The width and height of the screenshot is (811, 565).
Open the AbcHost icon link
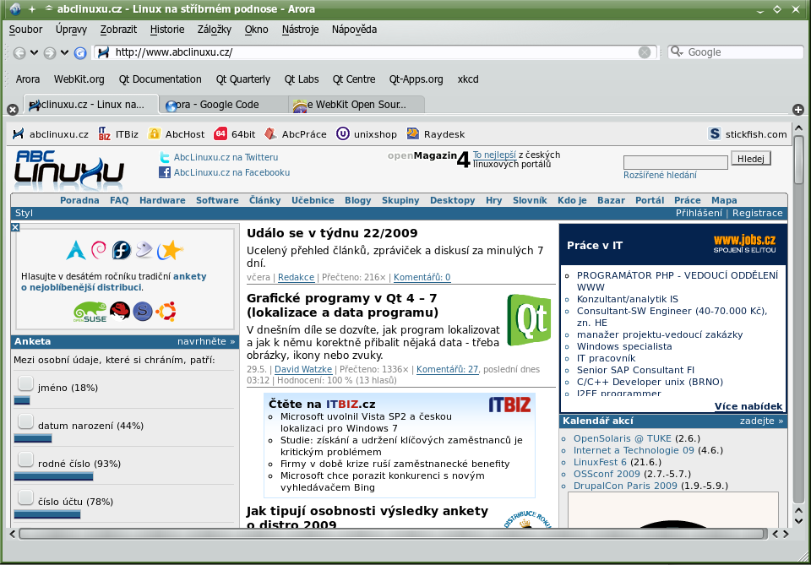[154, 134]
